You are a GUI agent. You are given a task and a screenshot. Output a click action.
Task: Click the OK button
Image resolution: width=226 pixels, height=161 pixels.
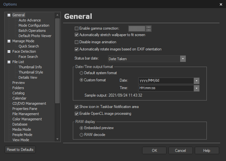(x=154, y=151)
